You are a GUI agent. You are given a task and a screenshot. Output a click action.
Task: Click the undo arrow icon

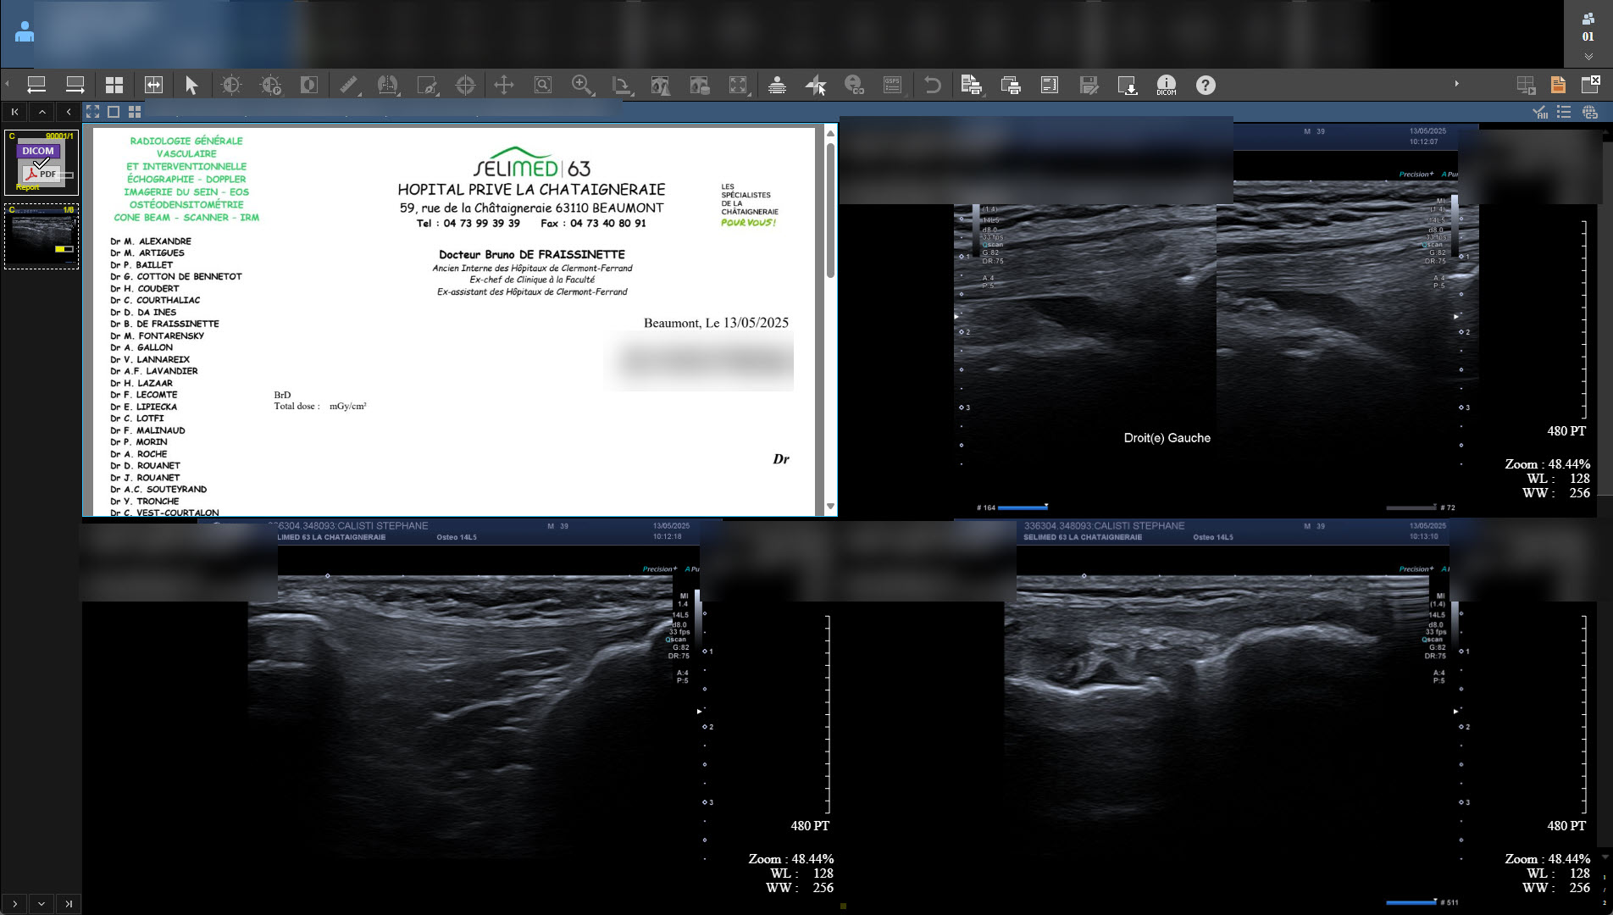pyautogui.click(x=932, y=86)
